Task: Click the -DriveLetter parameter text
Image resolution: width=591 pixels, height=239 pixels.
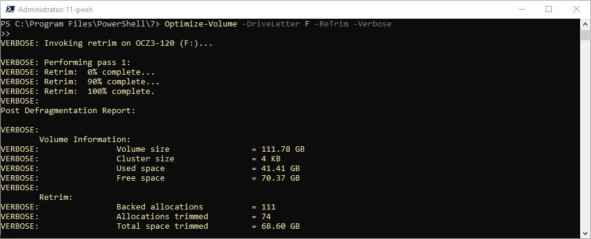Action: click(x=271, y=24)
